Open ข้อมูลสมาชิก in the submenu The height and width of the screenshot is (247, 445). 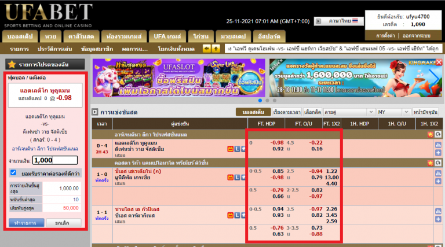pyautogui.click(x=97, y=49)
